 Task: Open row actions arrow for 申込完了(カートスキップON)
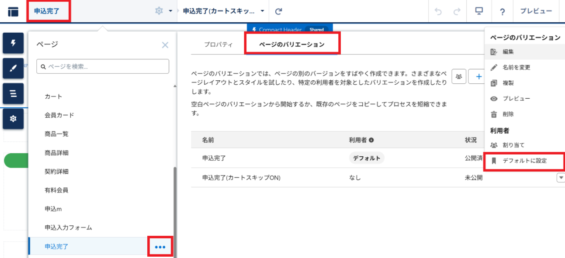tap(560, 178)
